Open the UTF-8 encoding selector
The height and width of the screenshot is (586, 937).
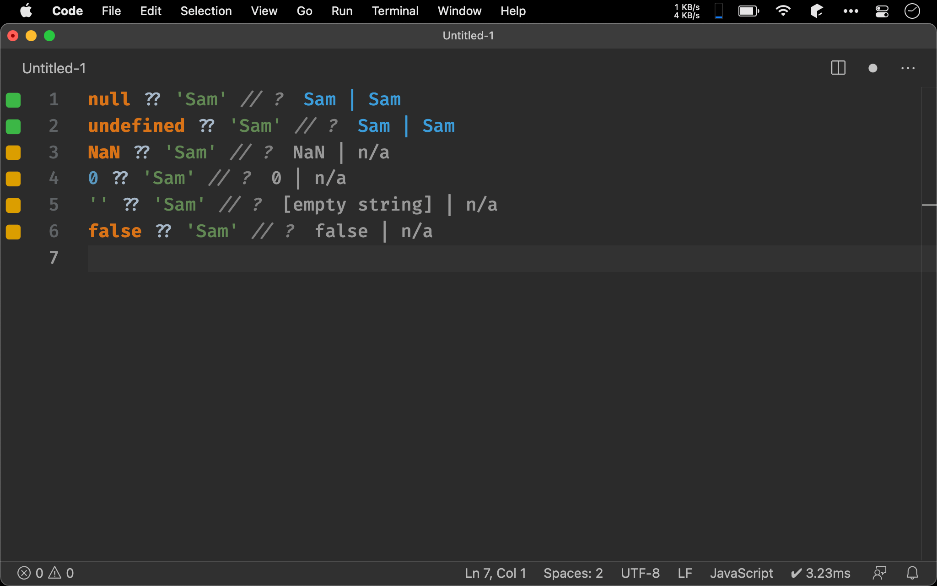point(640,573)
